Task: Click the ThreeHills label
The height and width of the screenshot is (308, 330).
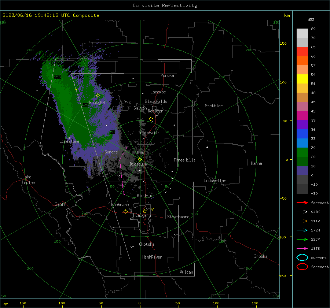Action: 184,160
